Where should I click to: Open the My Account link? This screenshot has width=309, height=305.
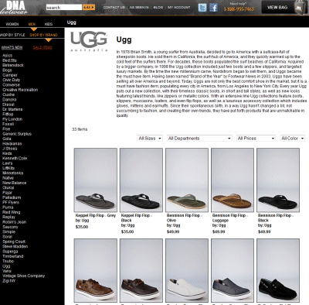click(x=179, y=8)
